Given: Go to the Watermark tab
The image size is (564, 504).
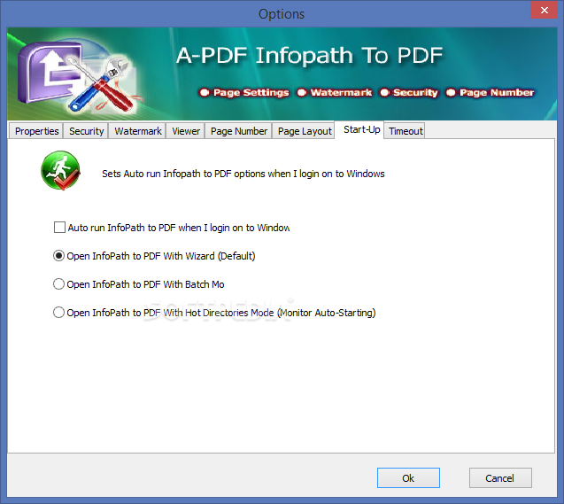Looking at the screenshot, I should [x=138, y=131].
